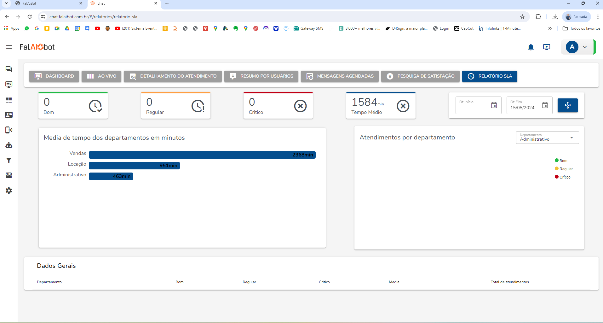This screenshot has height=323, width=603.
Task: Open MENSAGENS AGENDADAS tab
Action: [340, 76]
